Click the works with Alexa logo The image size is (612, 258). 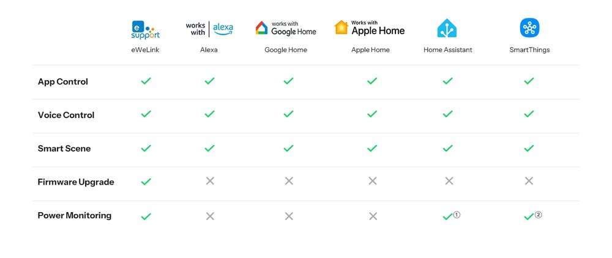pyautogui.click(x=209, y=29)
